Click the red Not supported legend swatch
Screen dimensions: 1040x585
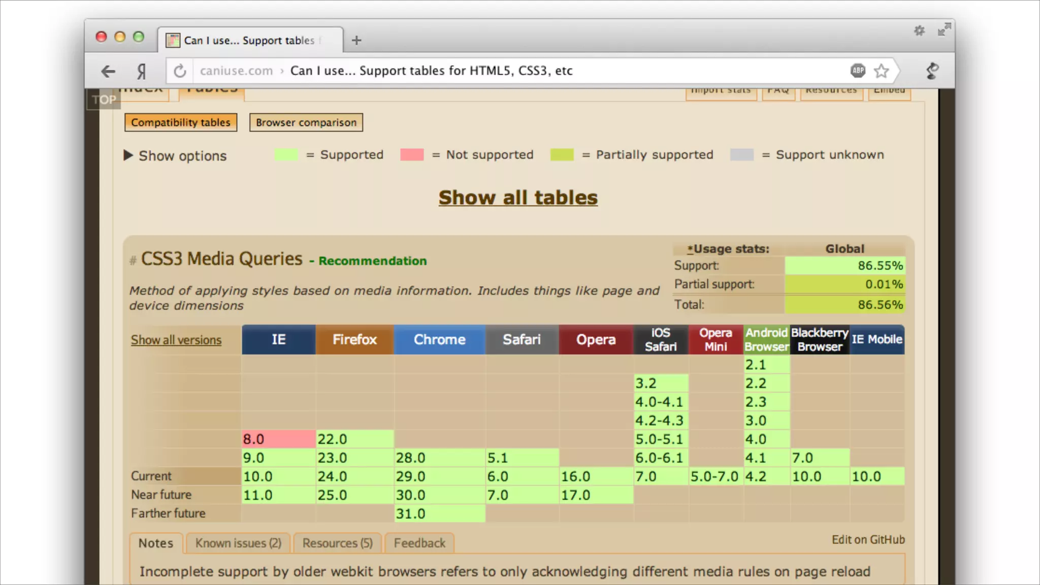tap(412, 155)
